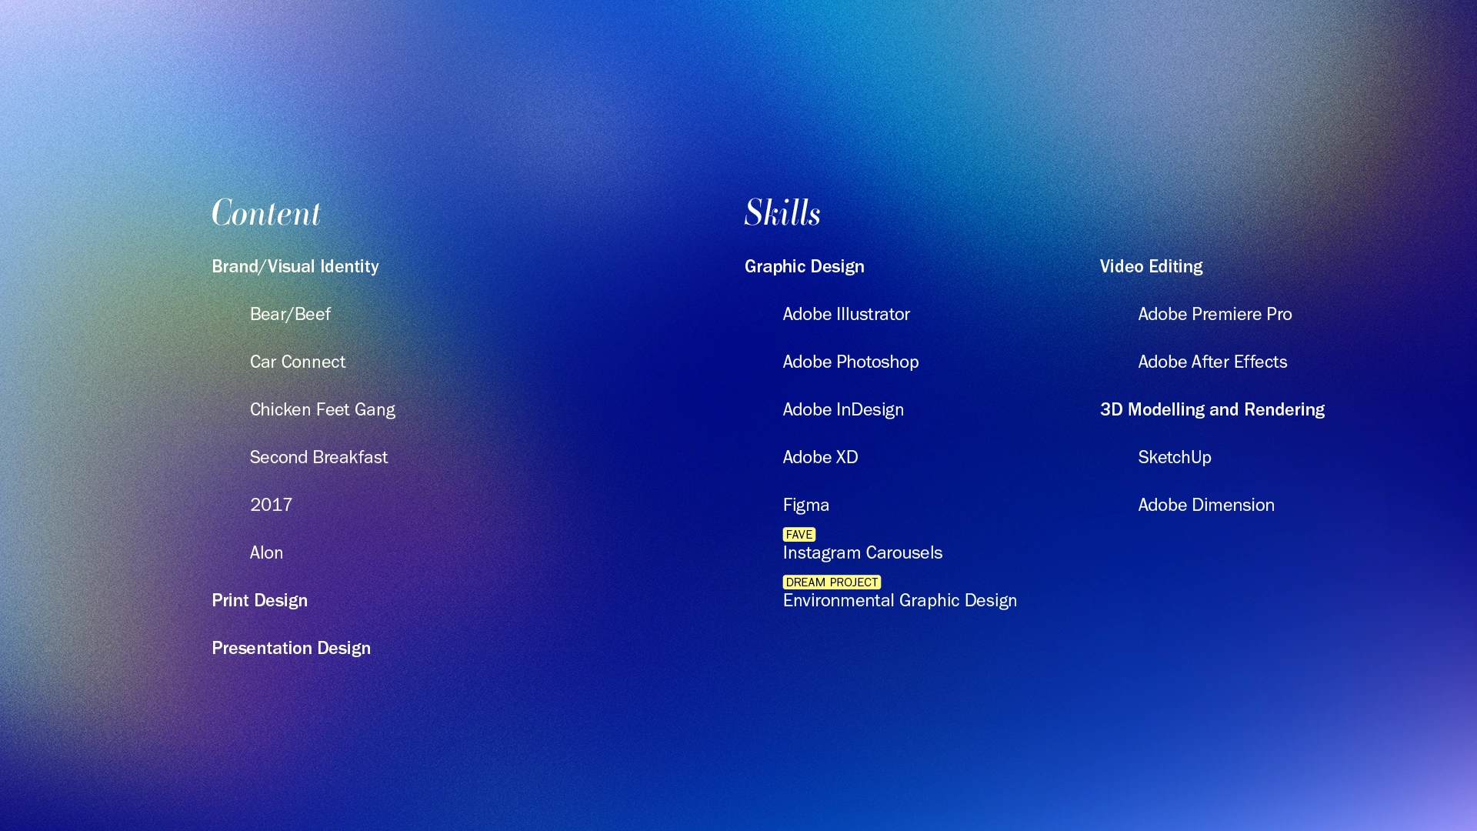Select Chicken Feet Gang item
This screenshot has width=1477, height=831.
[x=322, y=409]
